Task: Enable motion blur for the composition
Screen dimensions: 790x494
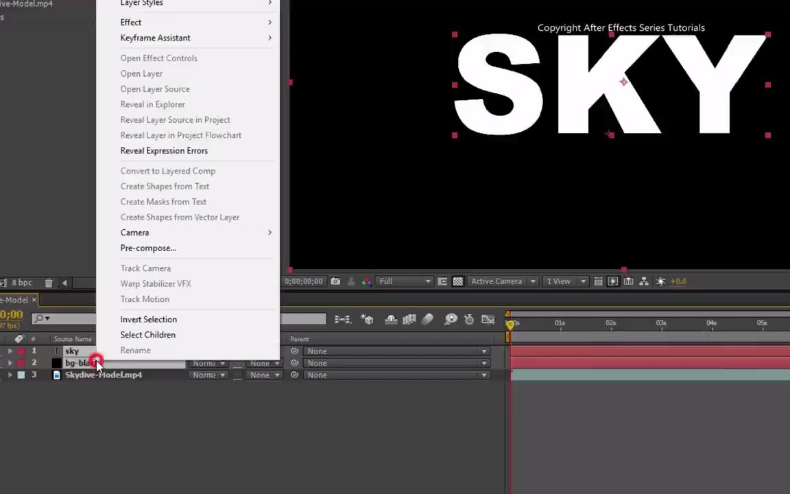Action: tap(428, 318)
